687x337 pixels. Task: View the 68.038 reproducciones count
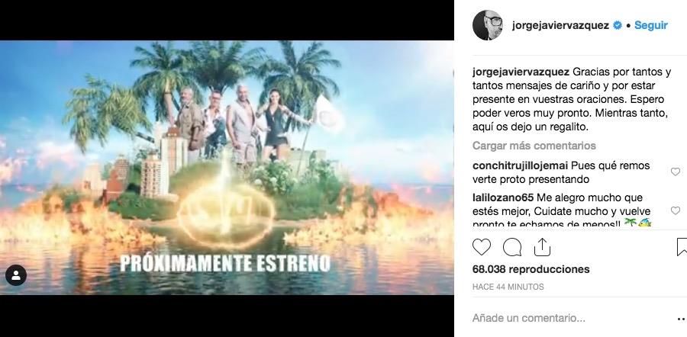[531, 269]
